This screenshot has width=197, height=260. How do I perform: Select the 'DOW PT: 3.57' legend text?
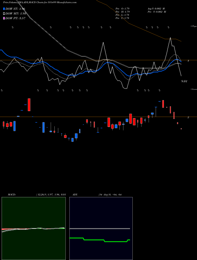[15, 18]
